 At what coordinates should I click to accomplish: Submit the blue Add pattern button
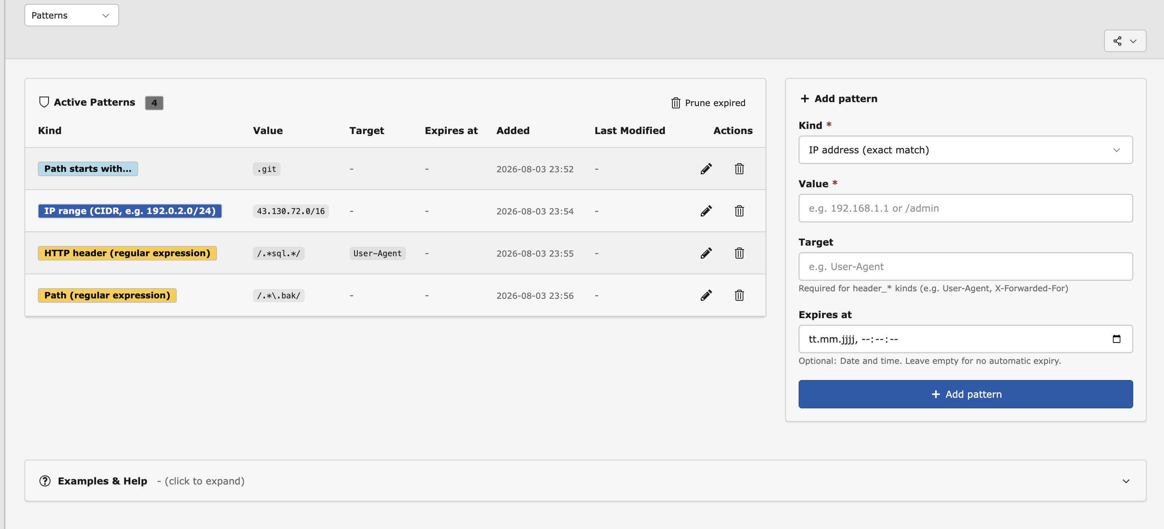point(965,394)
